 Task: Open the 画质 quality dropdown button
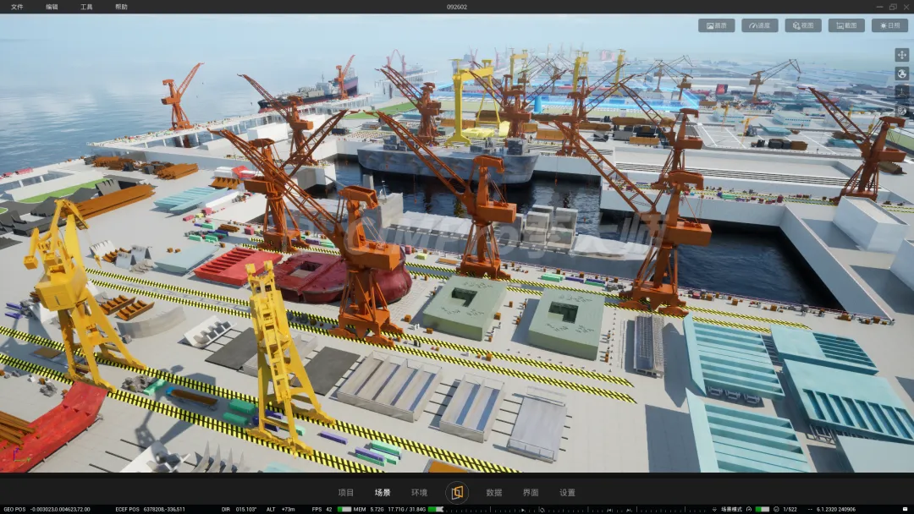click(x=717, y=25)
